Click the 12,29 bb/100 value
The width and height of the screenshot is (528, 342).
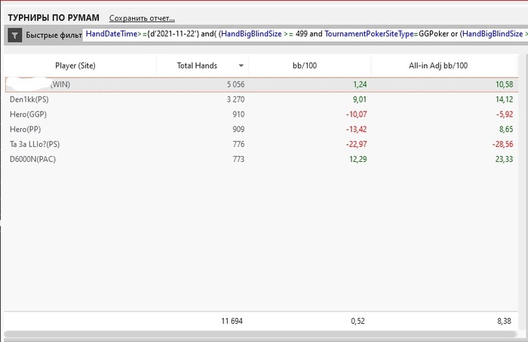358,159
